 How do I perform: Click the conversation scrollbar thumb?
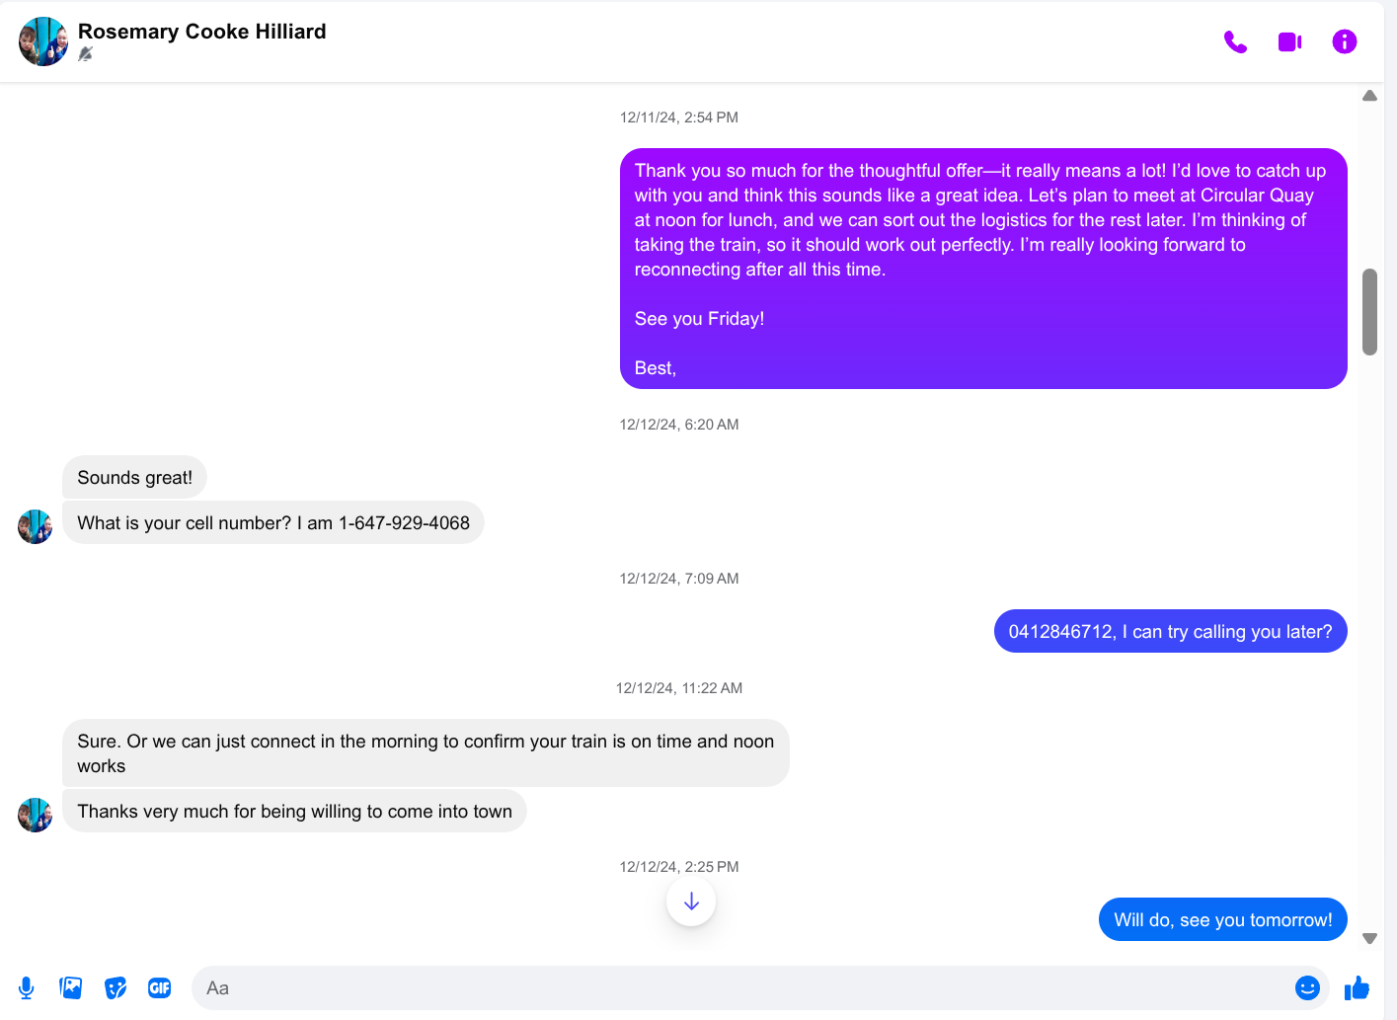(1369, 311)
